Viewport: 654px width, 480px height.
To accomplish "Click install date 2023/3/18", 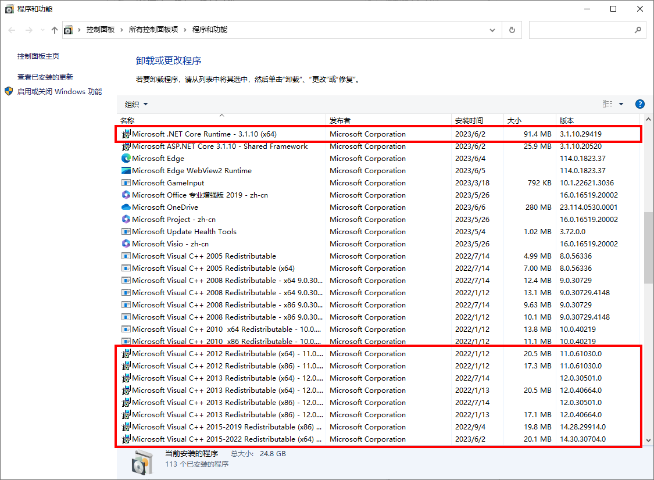I will coord(472,182).
